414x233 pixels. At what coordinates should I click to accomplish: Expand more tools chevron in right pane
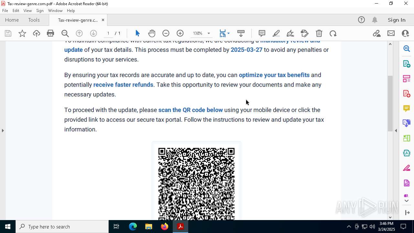[407, 201]
